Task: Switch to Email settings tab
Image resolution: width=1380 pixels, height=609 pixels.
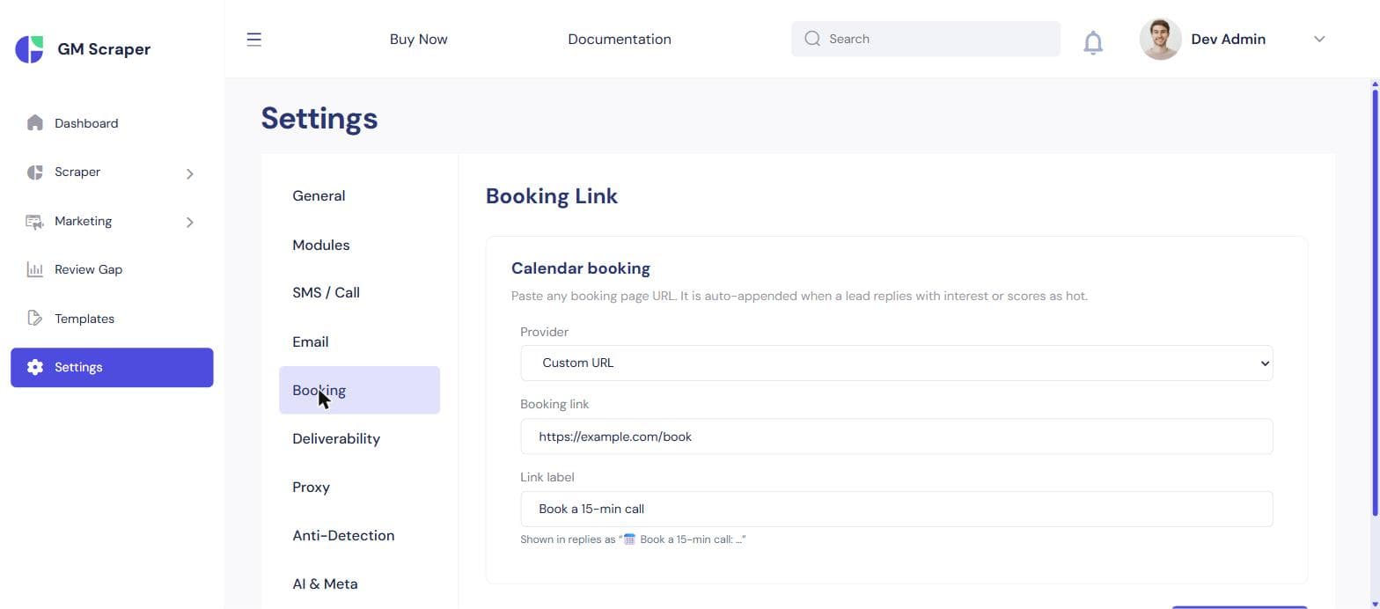Action: point(359,341)
